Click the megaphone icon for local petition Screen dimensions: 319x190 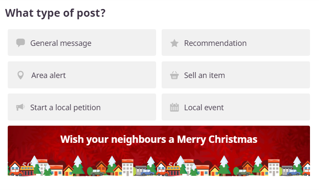click(20, 107)
